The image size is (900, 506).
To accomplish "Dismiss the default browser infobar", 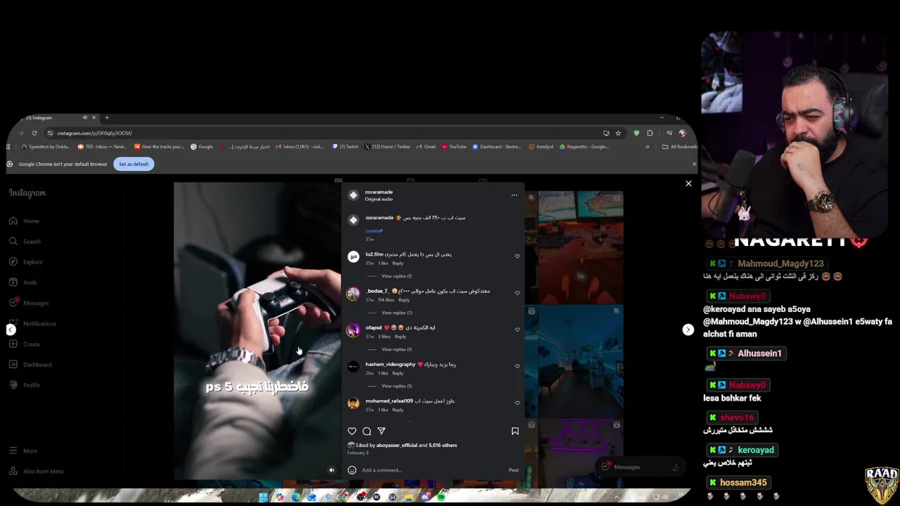I will (694, 164).
